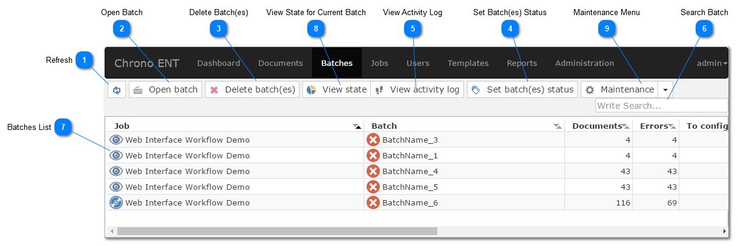Click eye icon in BatchName_1 row
This screenshot has width=738, height=246.
pyautogui.click(x=116, y=155)
